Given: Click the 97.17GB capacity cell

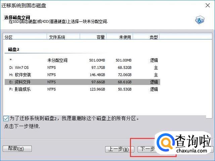Looking at the screenshot, I should [x=98, y=68].
